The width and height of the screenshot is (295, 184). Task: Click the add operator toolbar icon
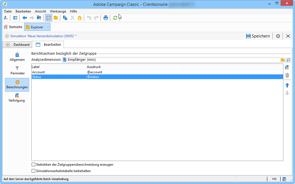click(6, 18)
